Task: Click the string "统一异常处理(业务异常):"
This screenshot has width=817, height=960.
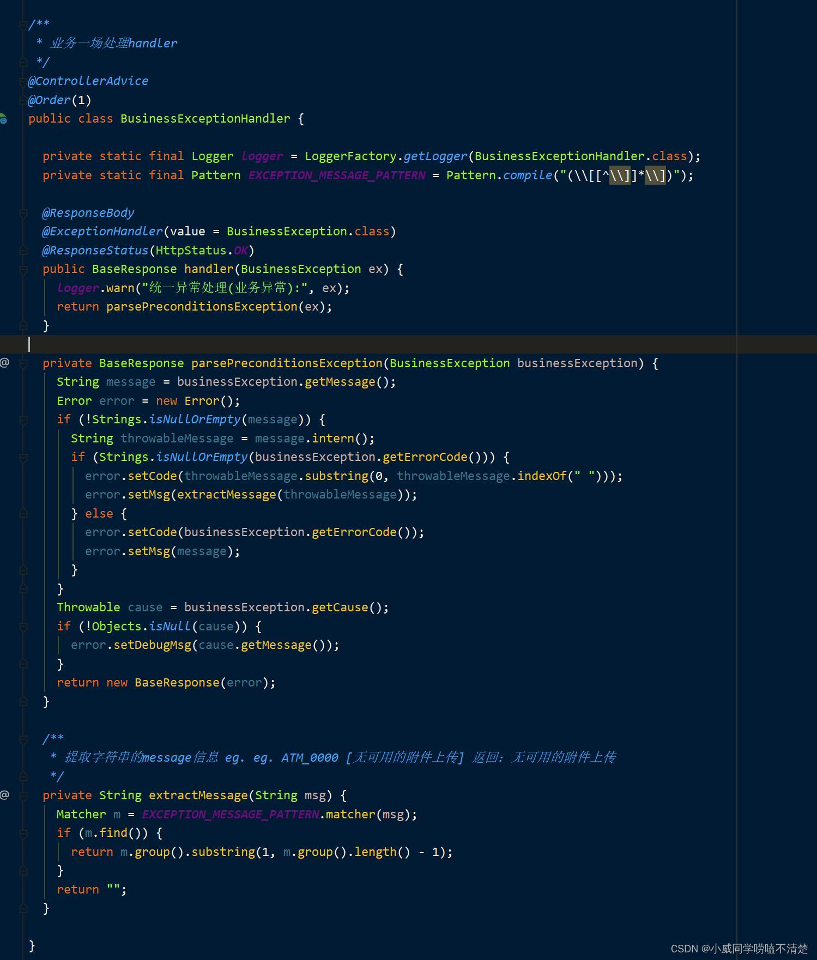Action: [x=225, y=288]
